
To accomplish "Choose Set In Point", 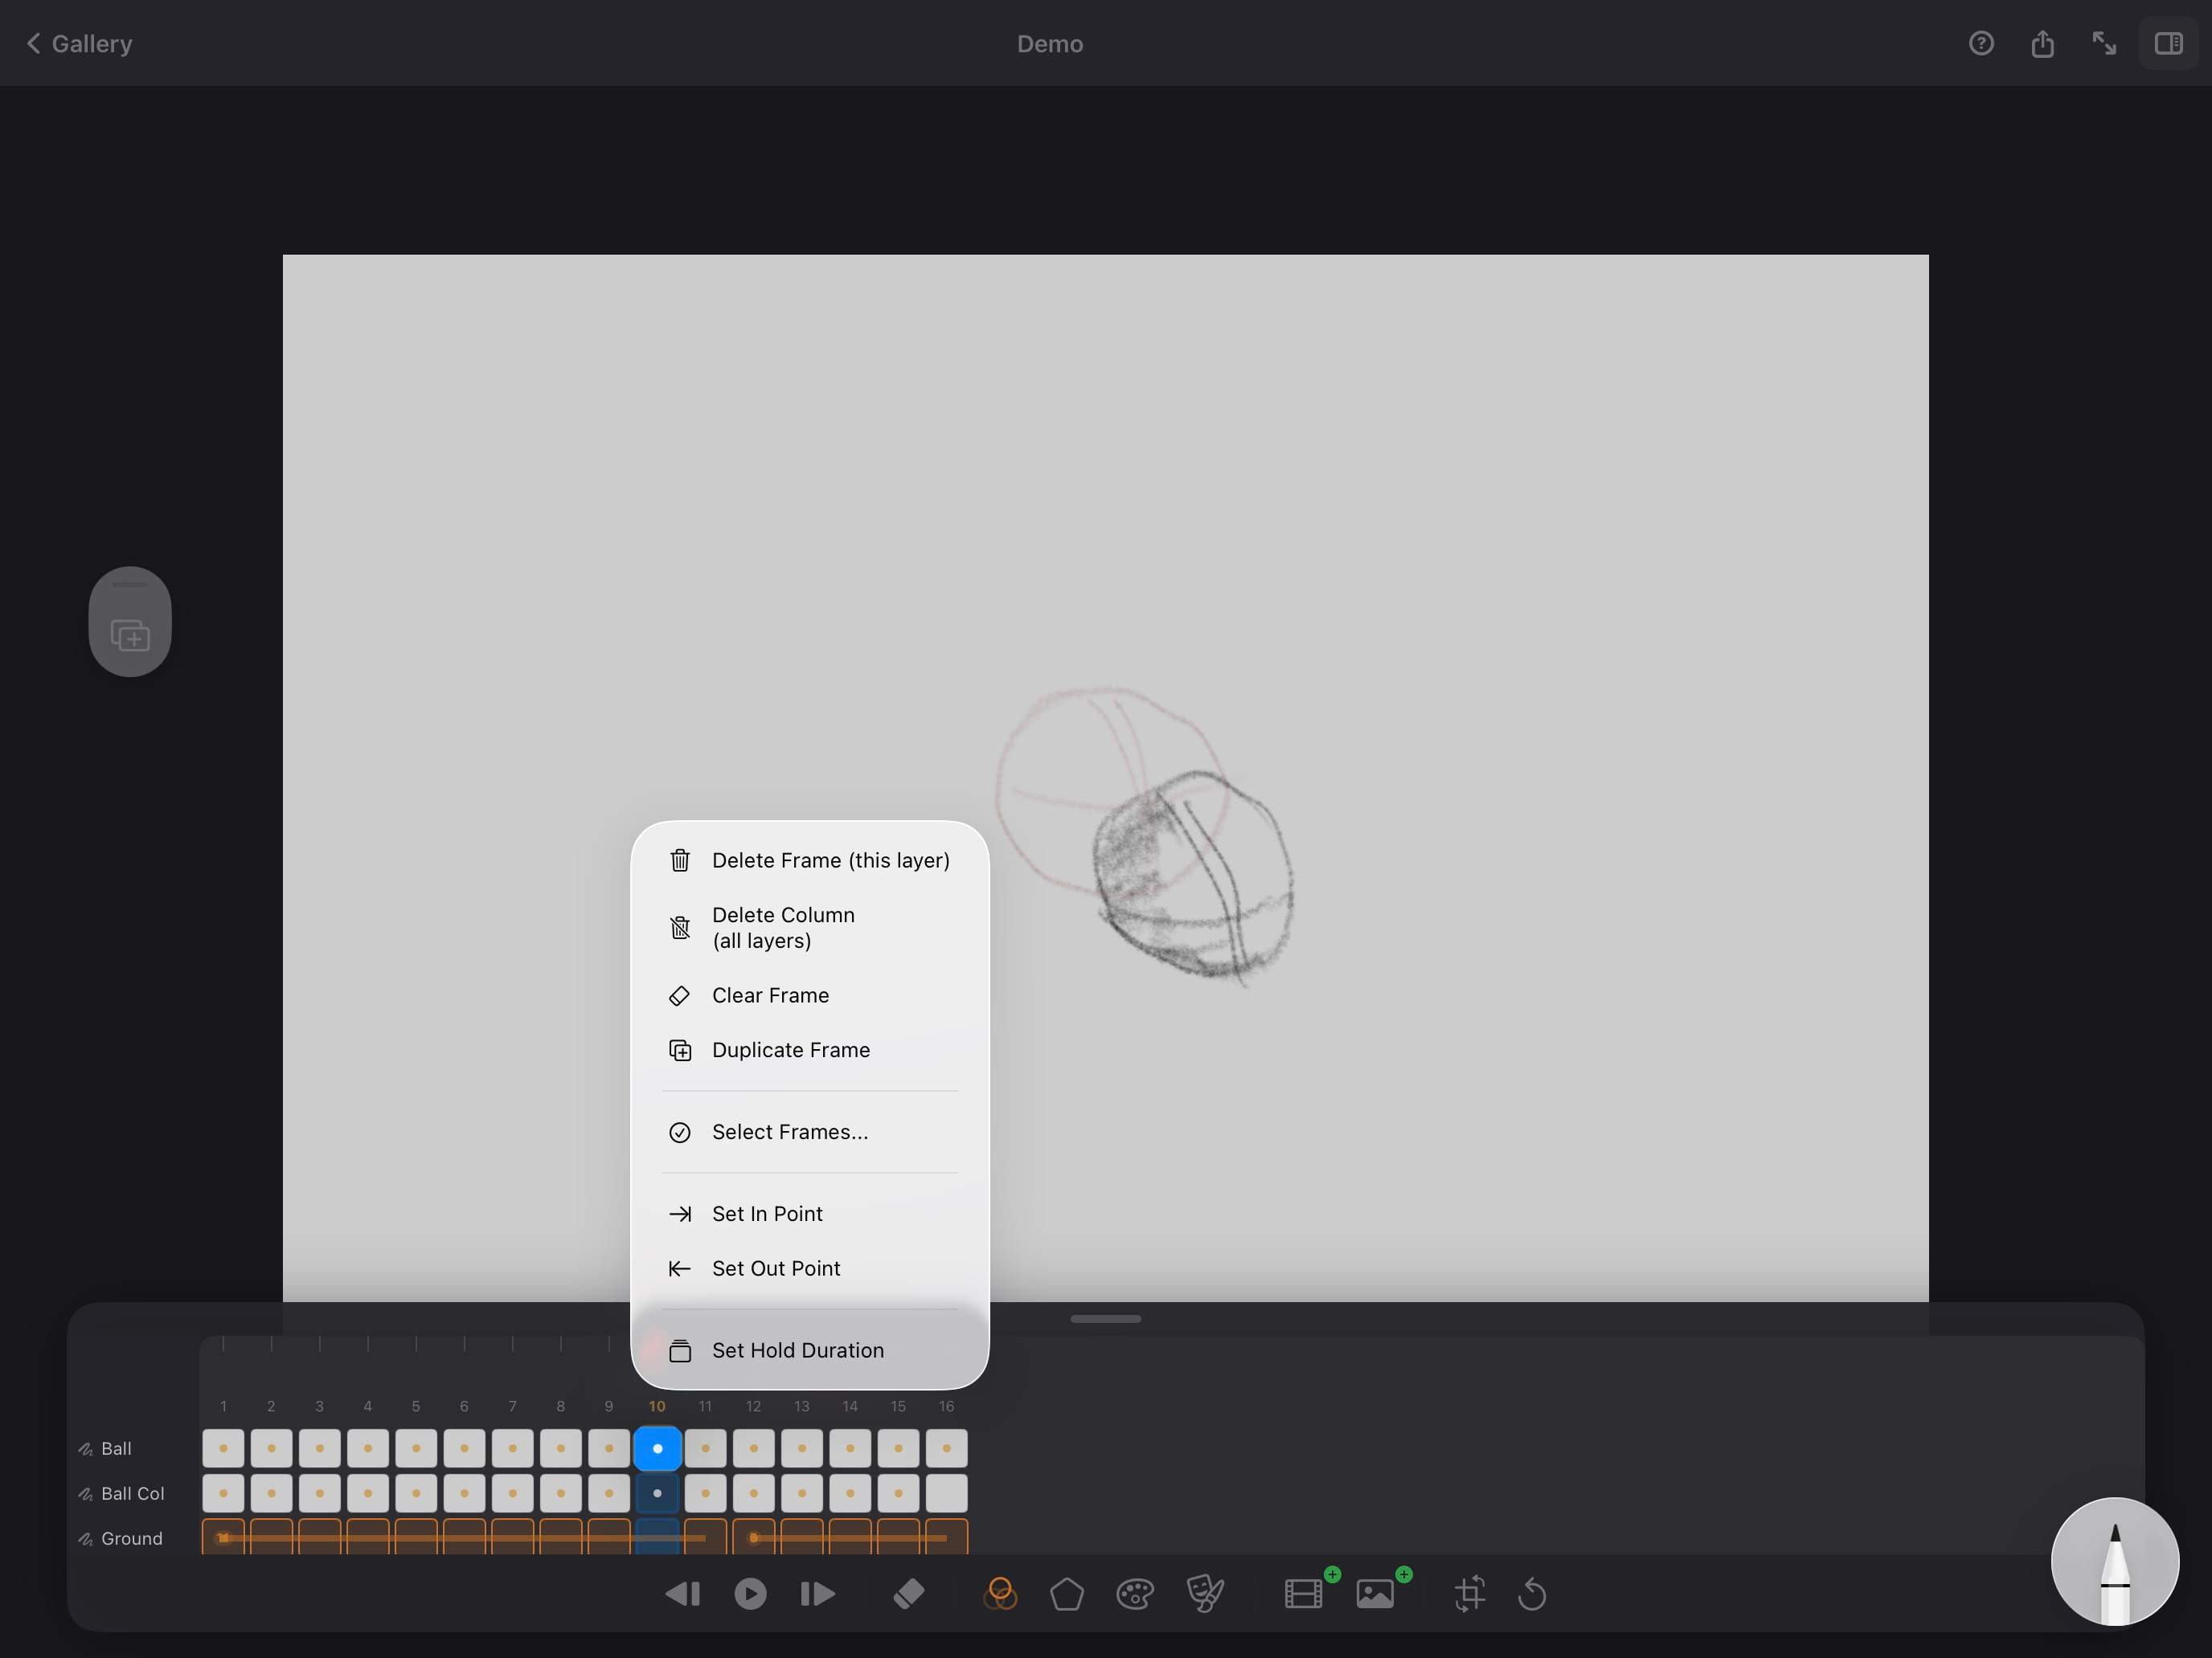I will point(810,1213).
